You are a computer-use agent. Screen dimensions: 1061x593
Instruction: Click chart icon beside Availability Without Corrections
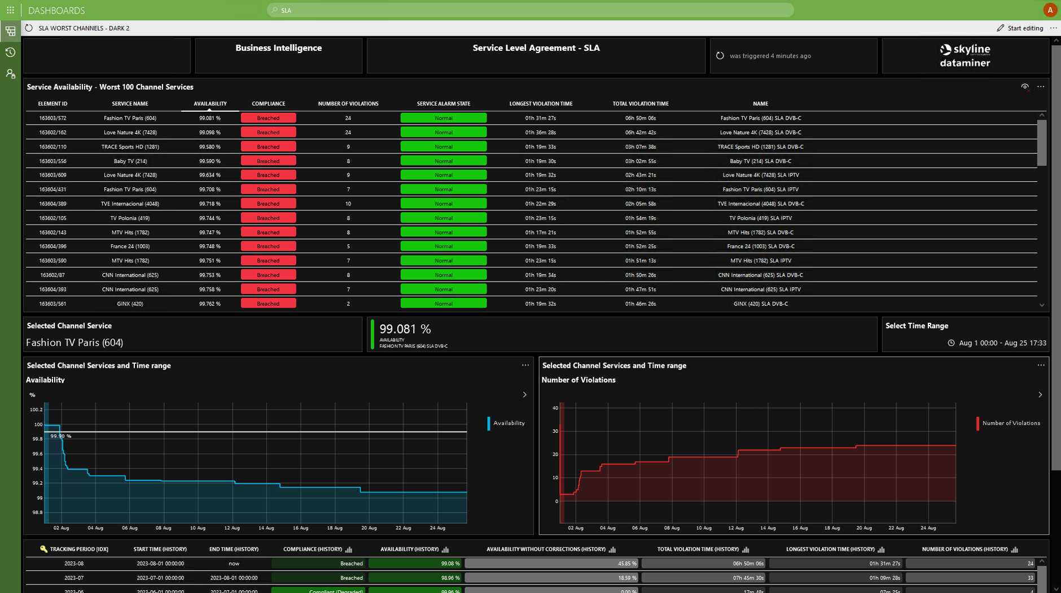pos(612,550)
